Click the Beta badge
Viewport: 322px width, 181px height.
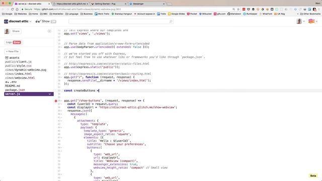313,175
